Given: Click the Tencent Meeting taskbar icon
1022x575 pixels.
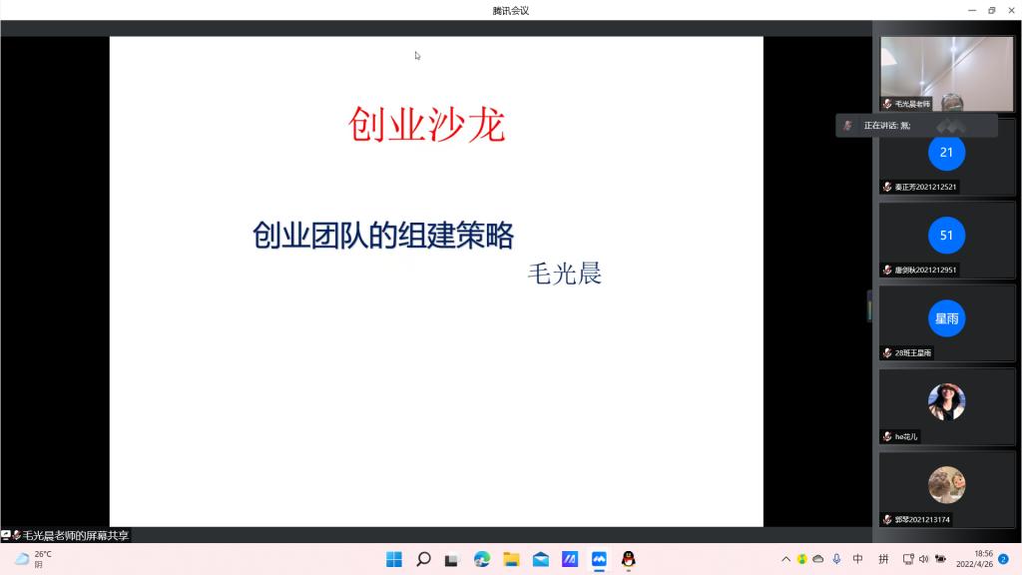Looking at the screenshot, I should (x=599, y=559).
